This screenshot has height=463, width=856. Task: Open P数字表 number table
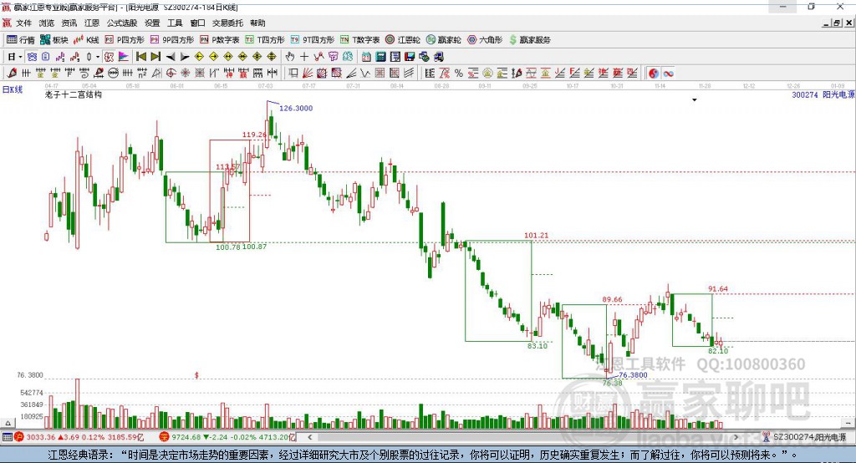point(220,40)
